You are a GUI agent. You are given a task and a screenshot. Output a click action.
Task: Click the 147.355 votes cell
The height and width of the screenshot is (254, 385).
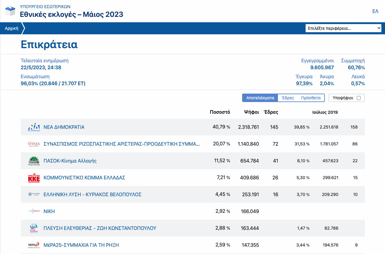tap(250, 245)
